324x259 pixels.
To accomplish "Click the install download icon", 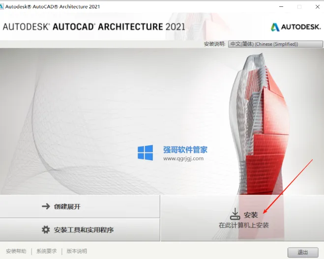I will [x=235, y=214].
